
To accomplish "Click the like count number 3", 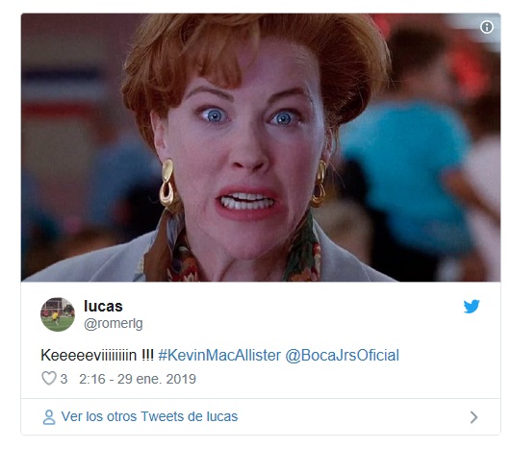I will coord(64,379).
